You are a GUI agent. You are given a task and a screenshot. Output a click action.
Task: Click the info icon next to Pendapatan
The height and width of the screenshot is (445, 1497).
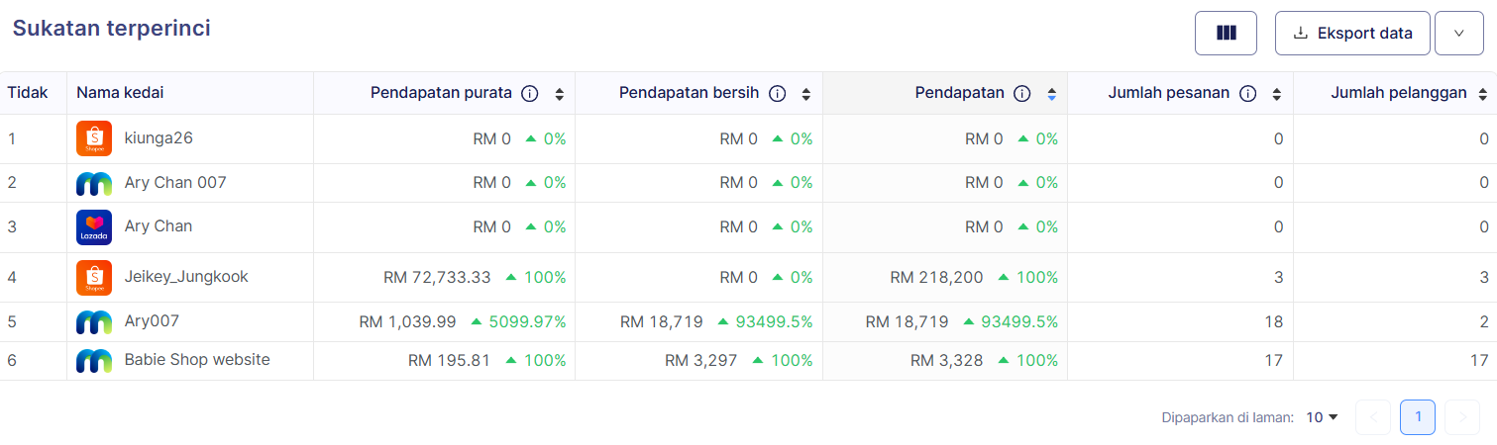(x=1023, y=94)
